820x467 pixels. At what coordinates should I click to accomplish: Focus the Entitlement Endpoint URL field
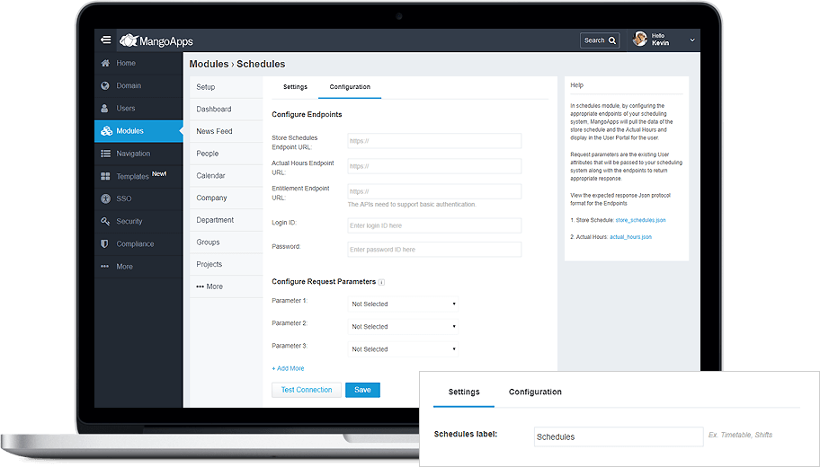click(434, 191)
